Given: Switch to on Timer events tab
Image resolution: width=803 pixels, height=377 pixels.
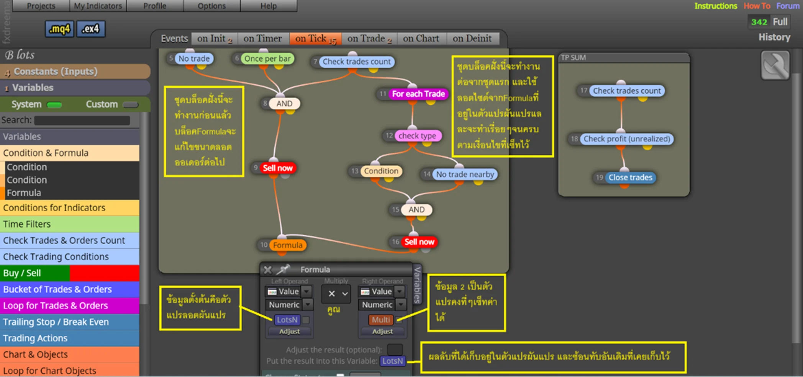Looking at the screenshot, I should point(263,39).
